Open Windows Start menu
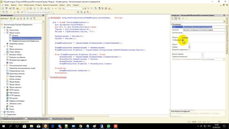229x129 pixels. click(x=3, y=126)
